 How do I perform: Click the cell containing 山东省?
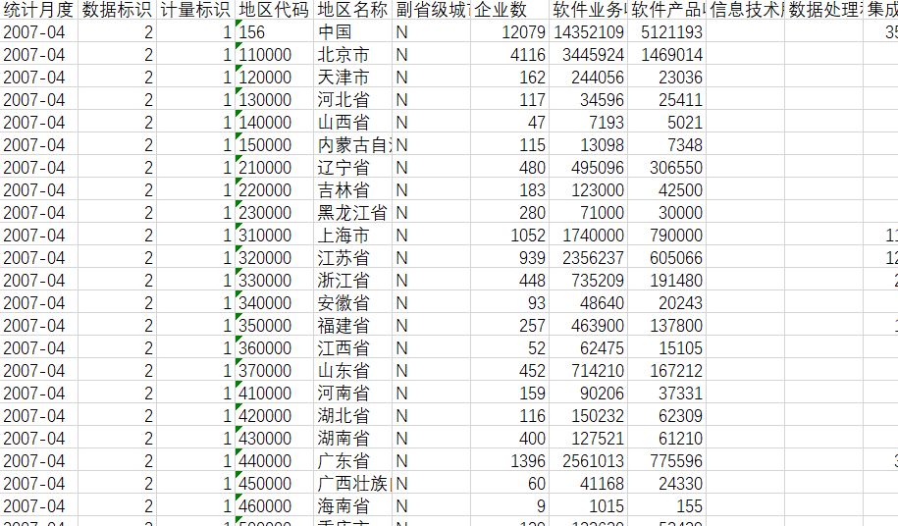tap(352, 371)
